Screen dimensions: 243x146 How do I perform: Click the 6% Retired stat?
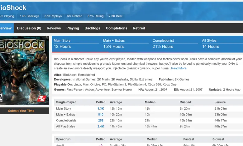tap(74, 16)
